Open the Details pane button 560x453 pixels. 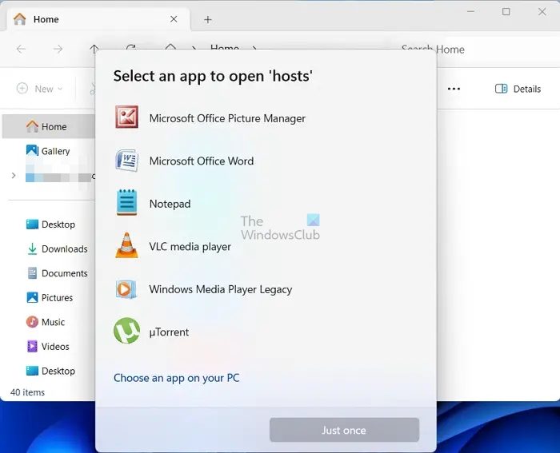[518, 89]
